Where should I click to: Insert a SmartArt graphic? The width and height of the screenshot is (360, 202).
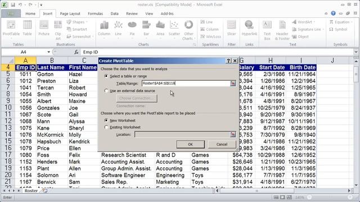[x=77, y=29]
